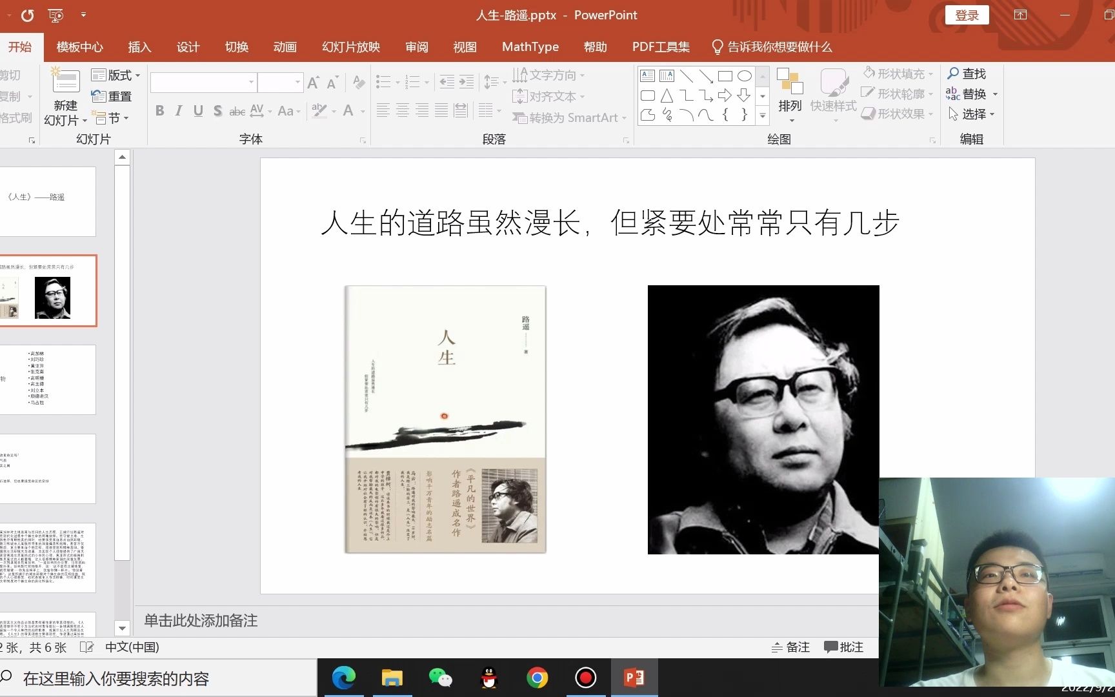The width and height of the screenshot is (1115, 697).
Task: Click Quick Styles (快速样式) icon
Action: [834, 82]
